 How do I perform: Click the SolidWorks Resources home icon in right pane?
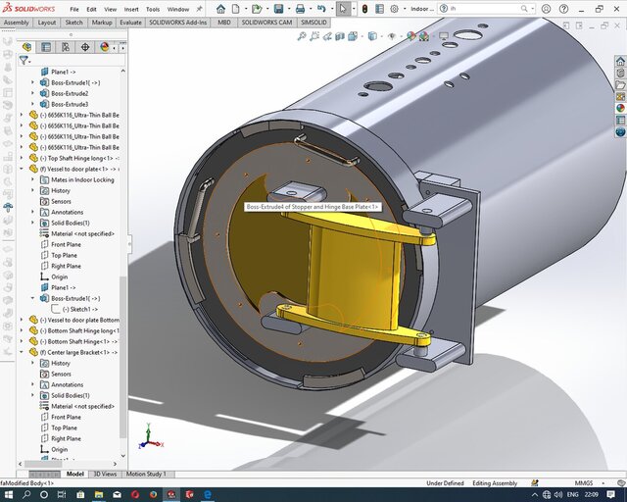tap(620, 62)
